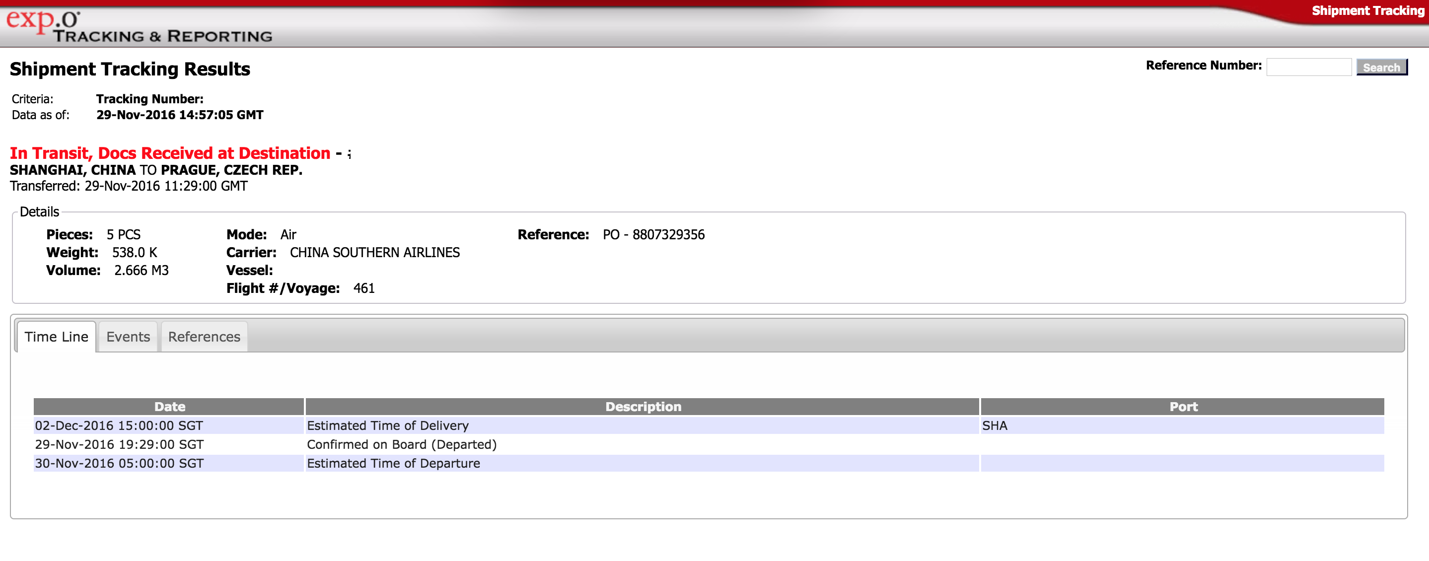Click the Shipment Tracking header label

(1367, 10)
